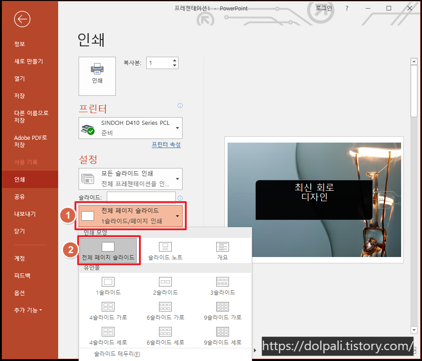Select the 개요 outline print layout
This screenshot has height=361, width=422.
tap(222, 251)
